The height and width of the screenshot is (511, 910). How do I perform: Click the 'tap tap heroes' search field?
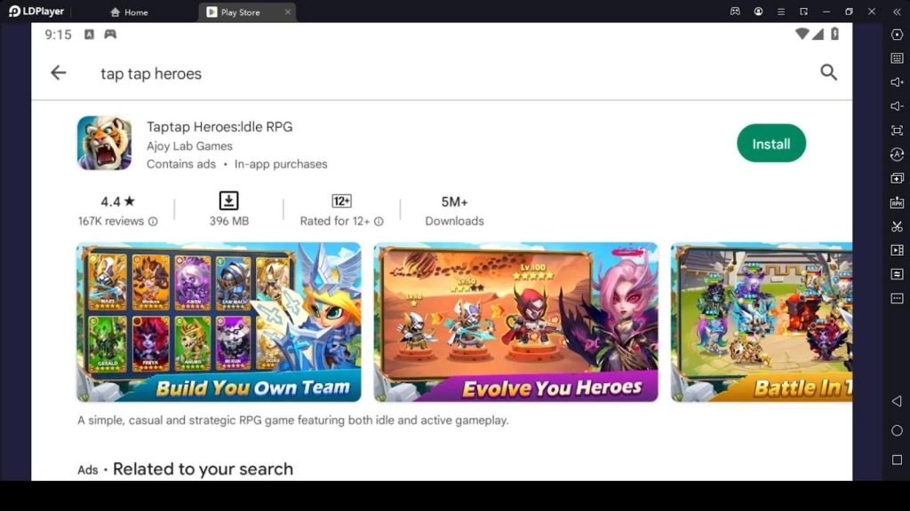[151, 74]
